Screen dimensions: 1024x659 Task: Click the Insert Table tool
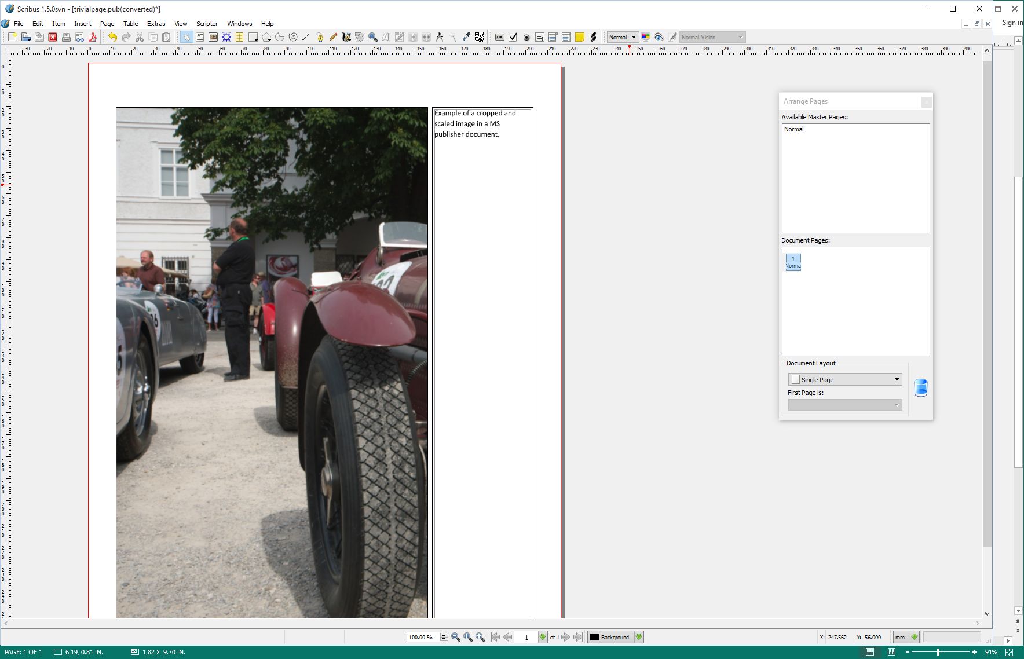coord(239,37)
